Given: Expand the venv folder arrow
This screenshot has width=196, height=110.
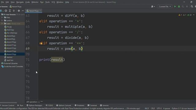Looking at the screenshot, I should pos(2,24).
